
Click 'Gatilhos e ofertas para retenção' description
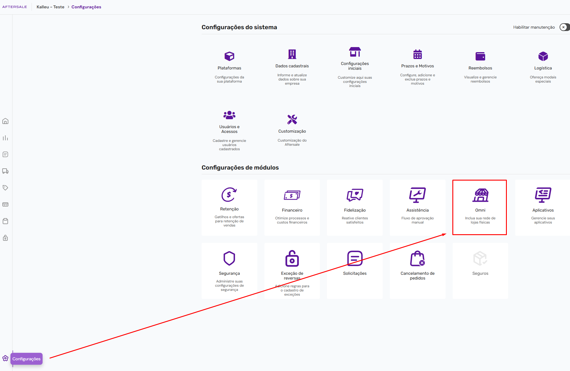click(229, 221)
